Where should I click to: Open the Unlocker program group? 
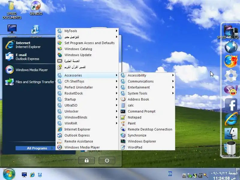coord(87,111)
